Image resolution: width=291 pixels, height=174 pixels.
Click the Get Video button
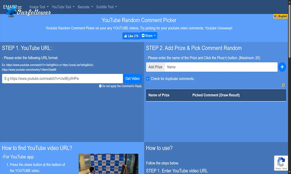[132, 79]
